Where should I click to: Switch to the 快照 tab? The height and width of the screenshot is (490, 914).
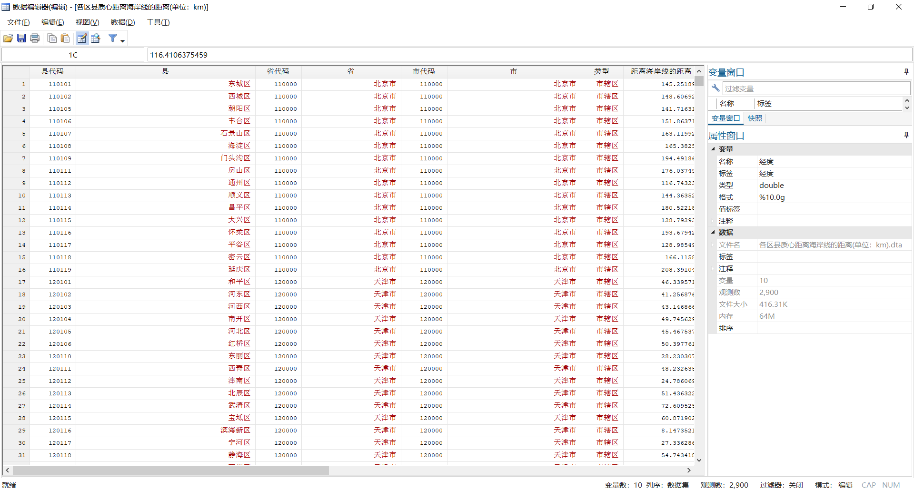pos(755,118)
